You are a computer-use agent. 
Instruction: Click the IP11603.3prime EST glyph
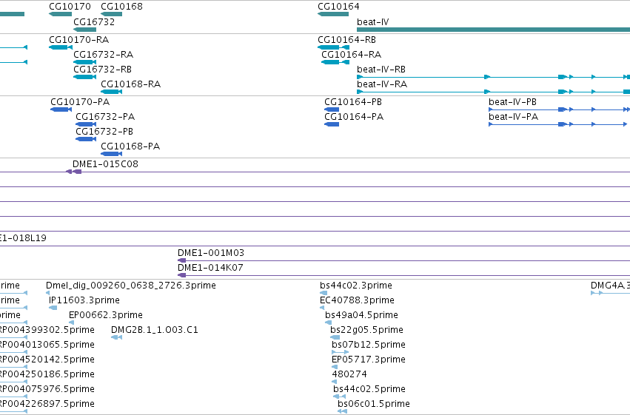[53, 308]
